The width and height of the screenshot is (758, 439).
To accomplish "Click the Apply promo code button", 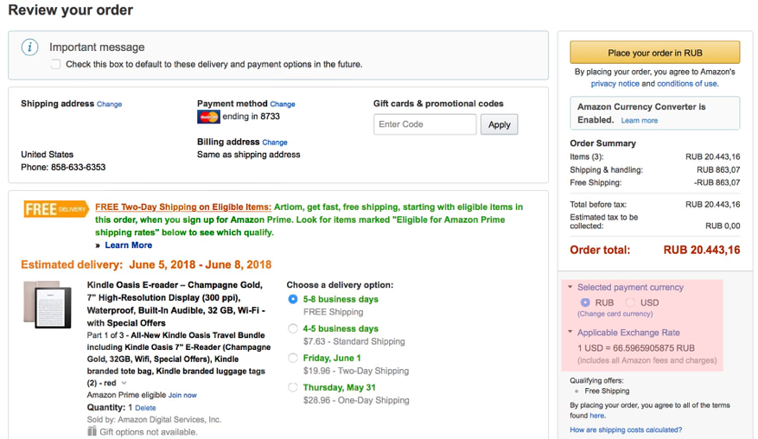I will tap(500, 124).
